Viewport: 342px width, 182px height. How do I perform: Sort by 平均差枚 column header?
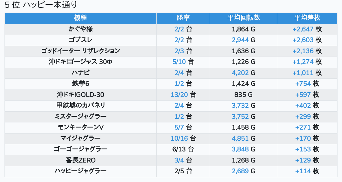307,18
